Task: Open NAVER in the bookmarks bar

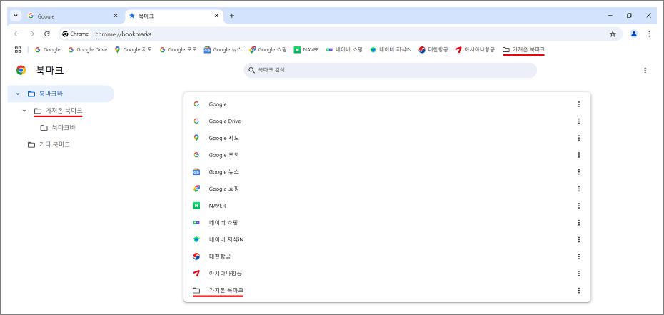Action: (x=306, y=49)
